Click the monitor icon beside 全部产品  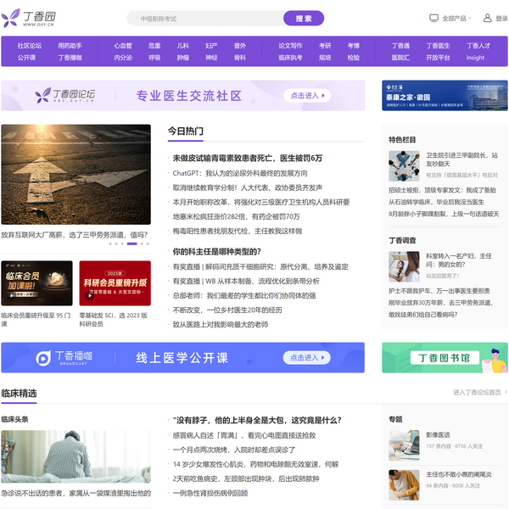point(434,18)
